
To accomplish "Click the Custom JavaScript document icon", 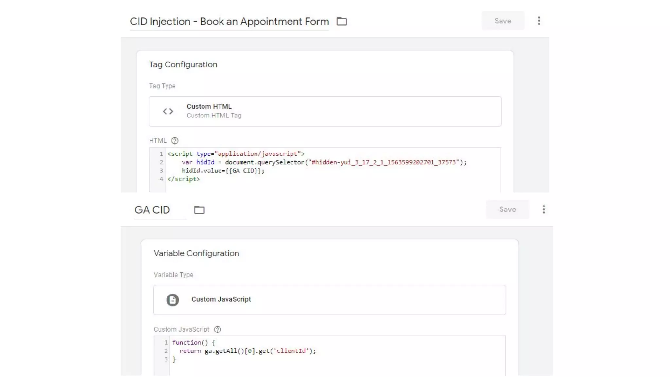I will (x=172, y=300).
